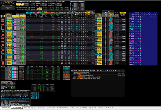The width and height of the screenshot is (161, 110).
Task: Toggle the D marker in the AUDCHF row
Action: point(3,19)
